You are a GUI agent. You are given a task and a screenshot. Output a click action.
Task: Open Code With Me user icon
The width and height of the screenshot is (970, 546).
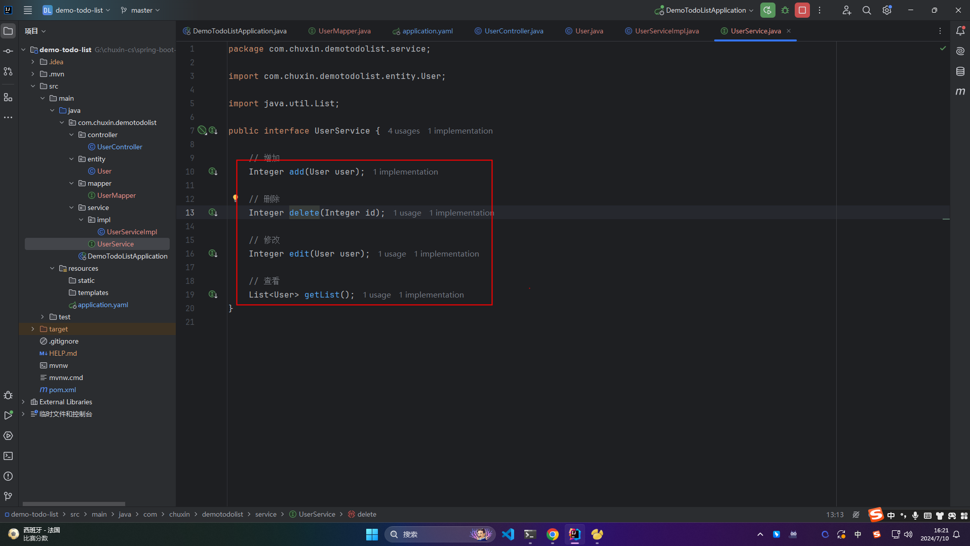(x=846, y=10)
